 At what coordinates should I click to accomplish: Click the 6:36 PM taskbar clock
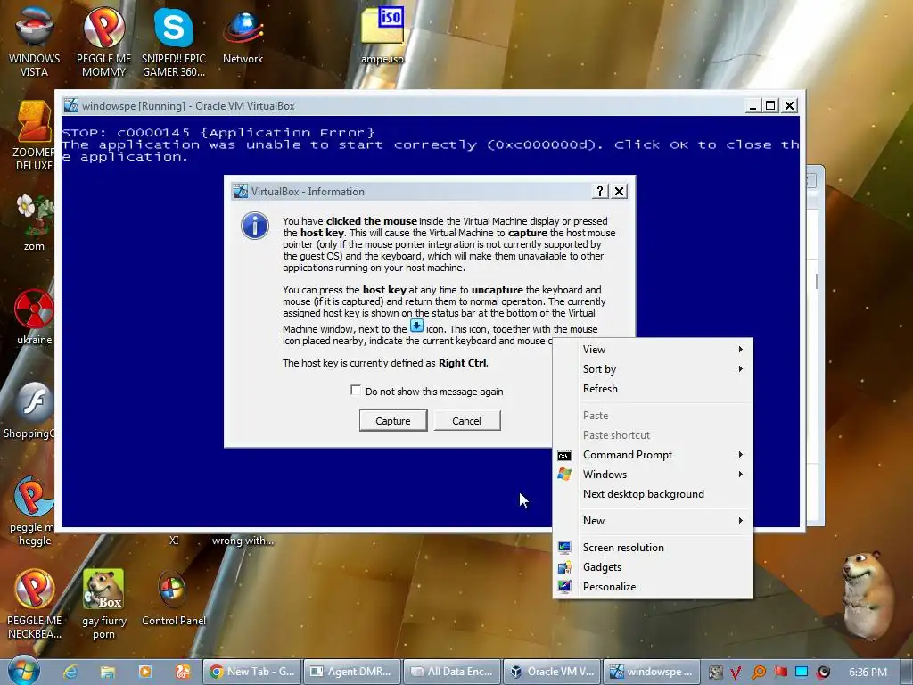[868, 673]
